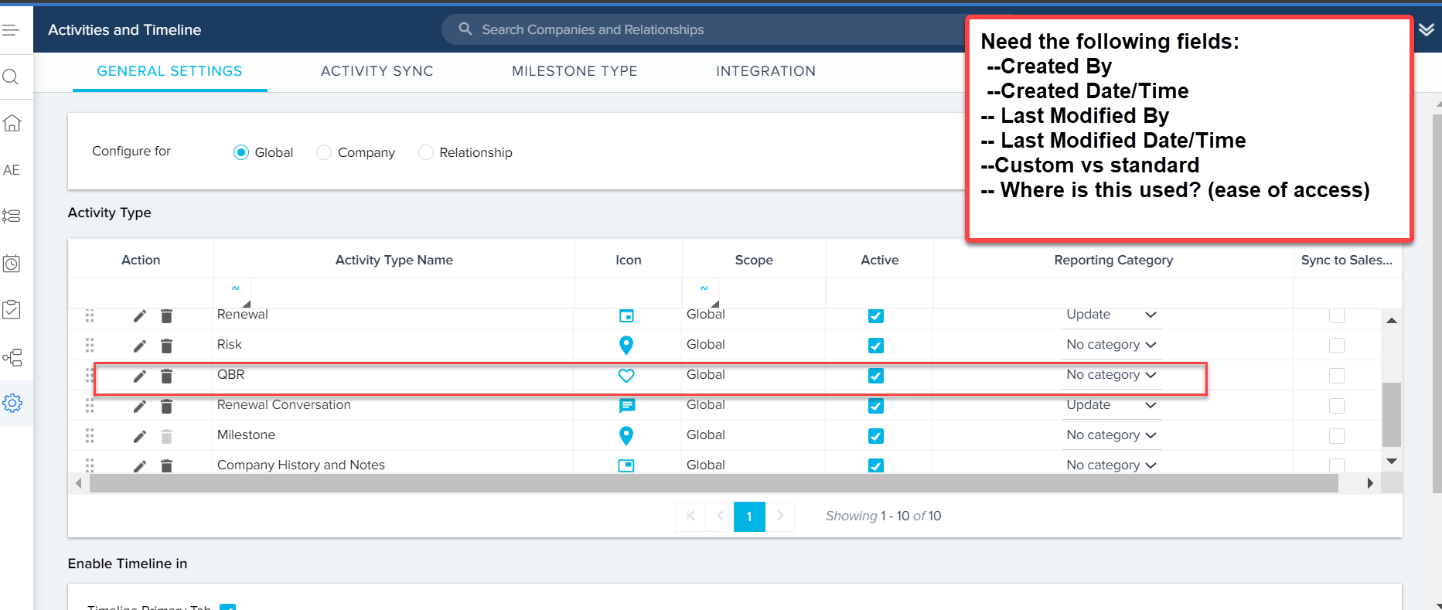Viewport: 1442px width, 610px height.
Task: Click the Renewal Conversation chat icon
Action: pyautogui.click(x=627, y=405)
